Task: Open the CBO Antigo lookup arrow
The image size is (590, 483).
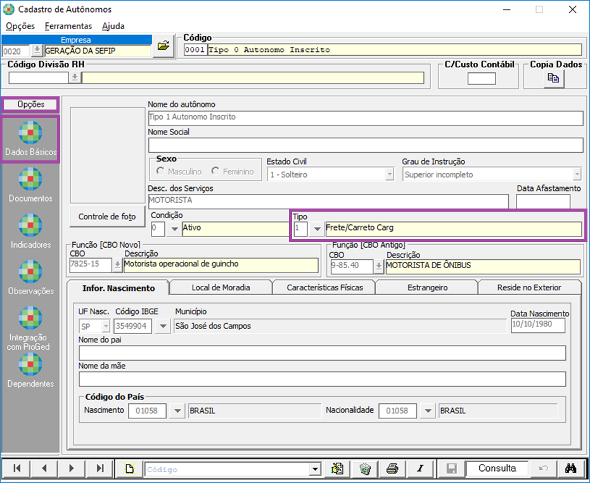Action: coord(378,266)
